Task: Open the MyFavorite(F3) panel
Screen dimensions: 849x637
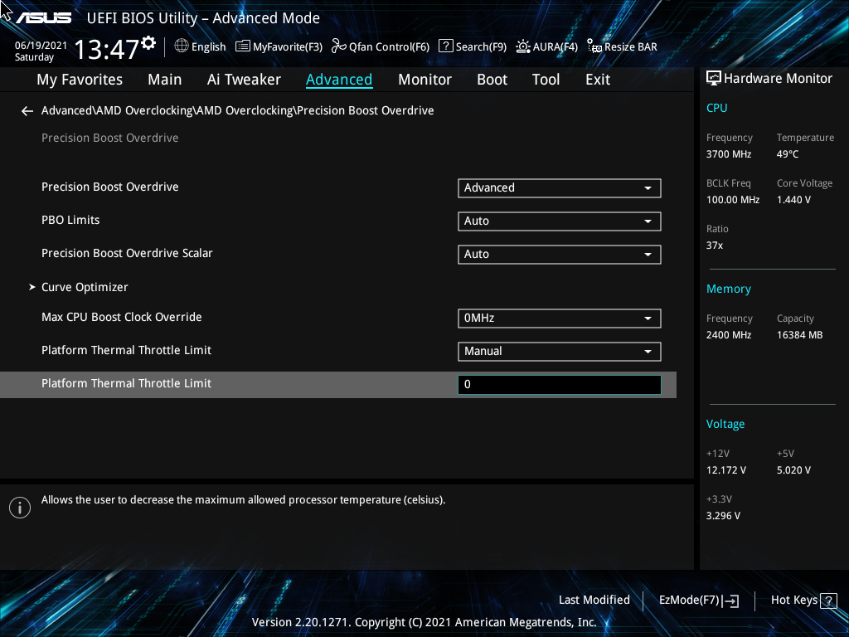Action: tap(279, 46)
